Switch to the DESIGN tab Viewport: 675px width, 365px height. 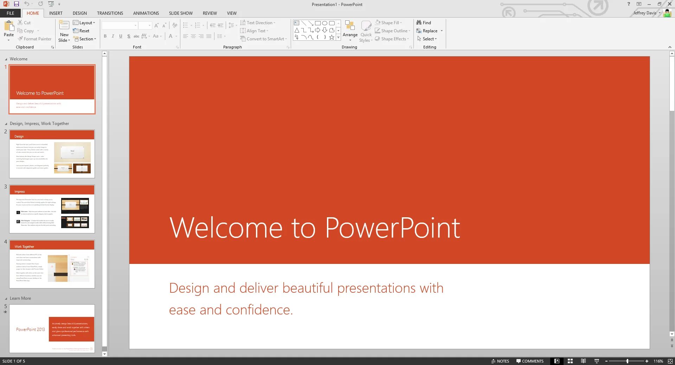(x=80, y=13)
